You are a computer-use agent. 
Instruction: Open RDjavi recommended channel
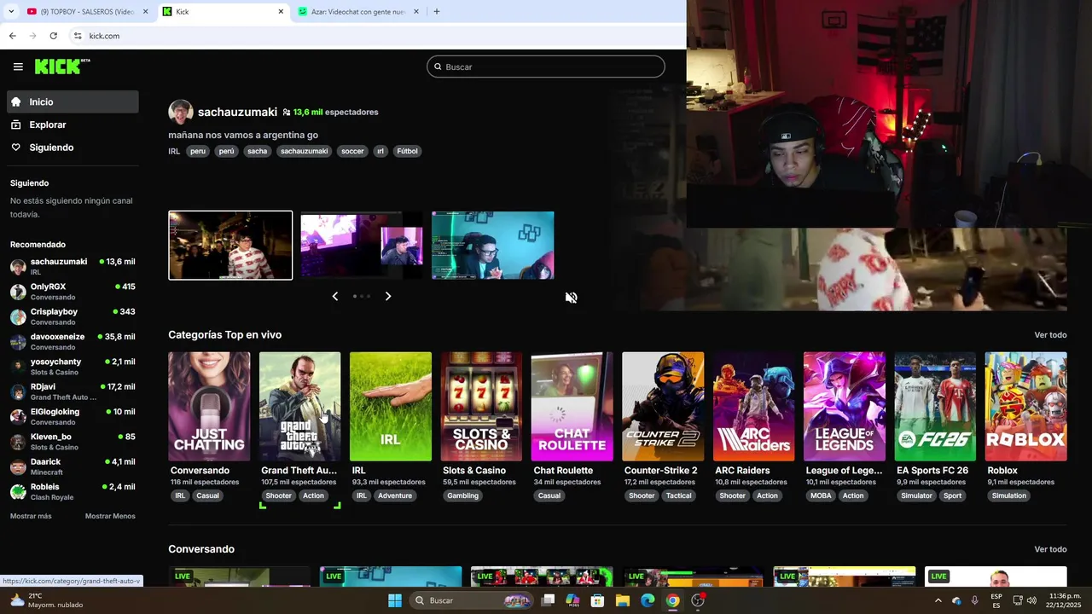73,391
